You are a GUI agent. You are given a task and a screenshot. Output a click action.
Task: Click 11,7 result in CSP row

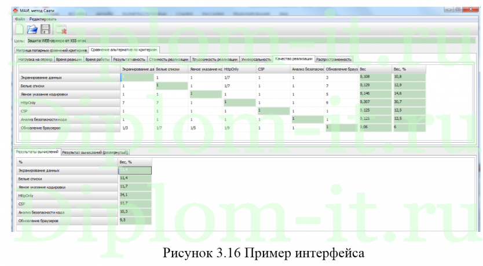[135, 204]
